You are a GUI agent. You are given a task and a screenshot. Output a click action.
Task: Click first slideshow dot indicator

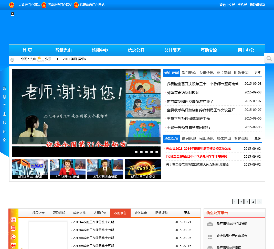tap(136, 152)
